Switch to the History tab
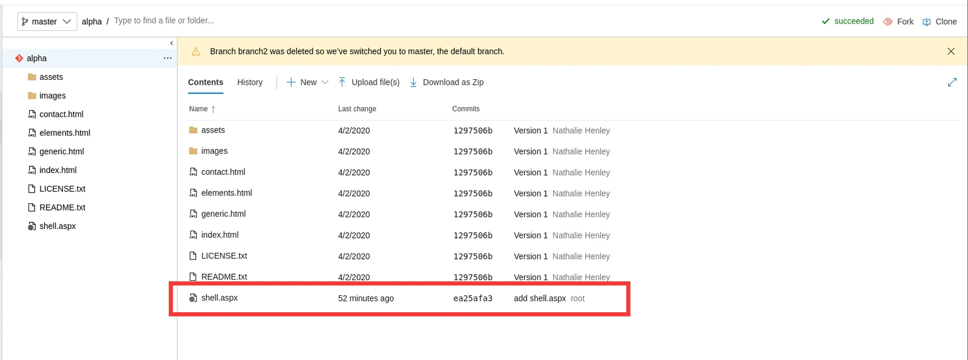This screenshot has height=360, width=968. [250, 82]
